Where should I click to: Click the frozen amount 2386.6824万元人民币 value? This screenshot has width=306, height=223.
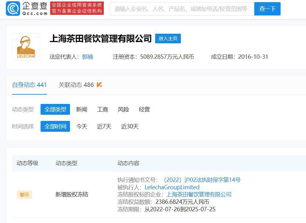pos(182,202)
